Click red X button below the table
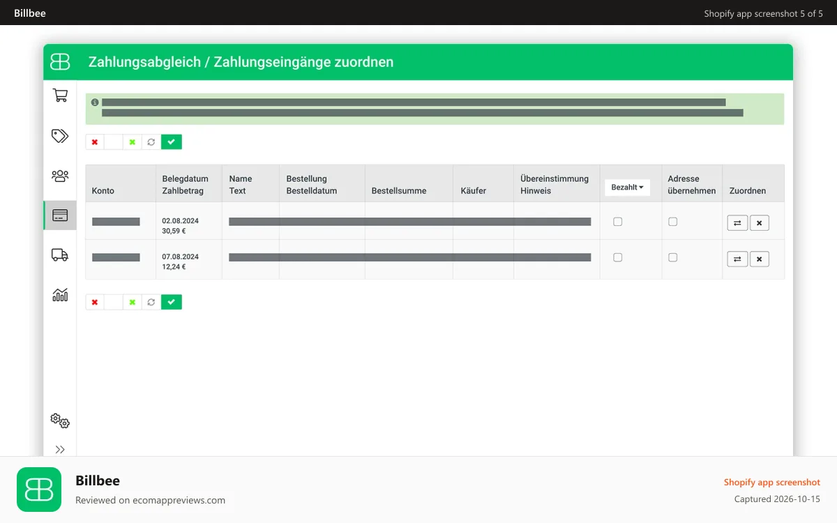This screenshot has height=523, width=837. pyautogui.click(x=95, y=302)
